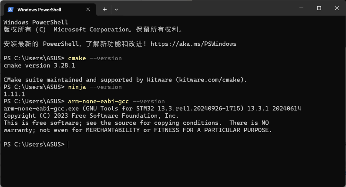Close the Windows PowerShell tab
346x187 pixels.
coord(88,9)
